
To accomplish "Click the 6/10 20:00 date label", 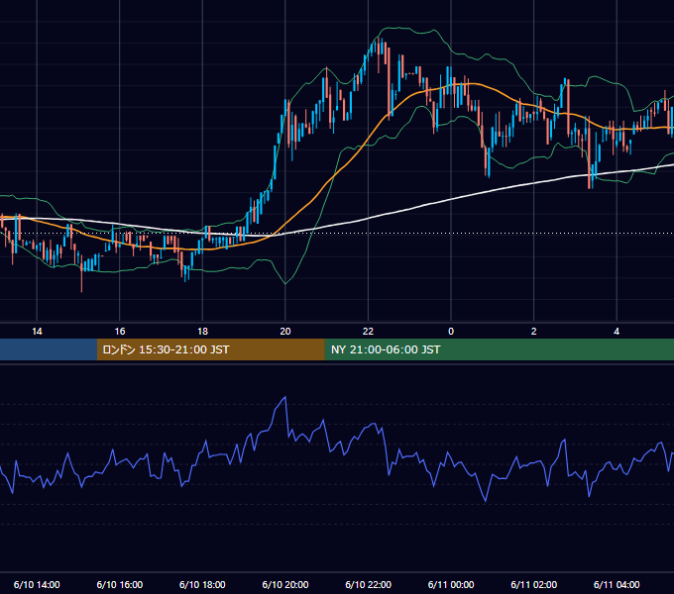I will [285, 584].
